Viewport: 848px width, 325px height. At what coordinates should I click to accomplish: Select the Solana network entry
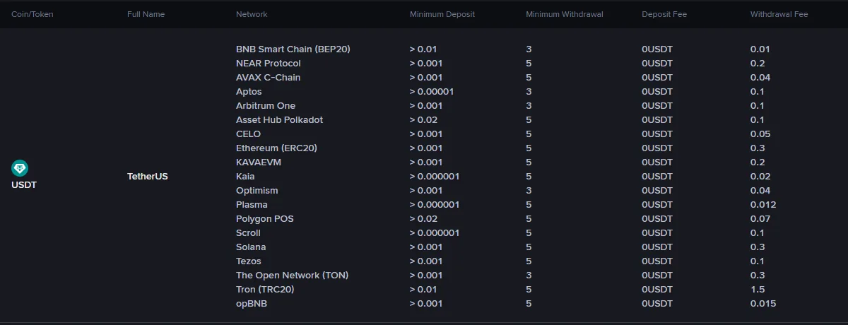251,247
